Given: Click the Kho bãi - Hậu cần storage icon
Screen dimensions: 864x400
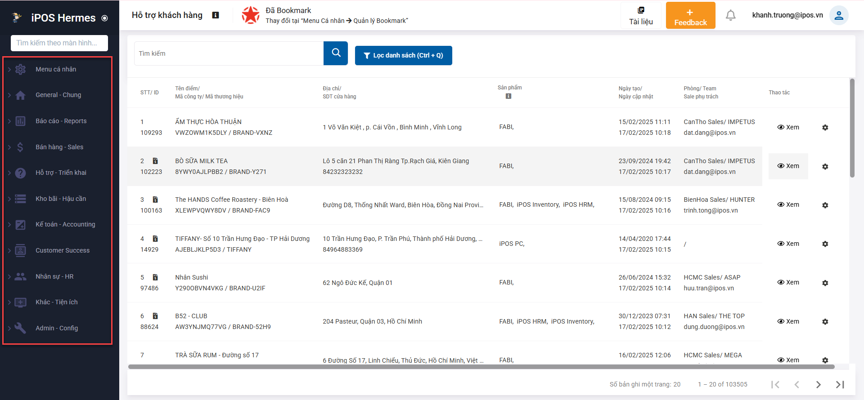Looking at the screenshot, I should click(20, 199).
